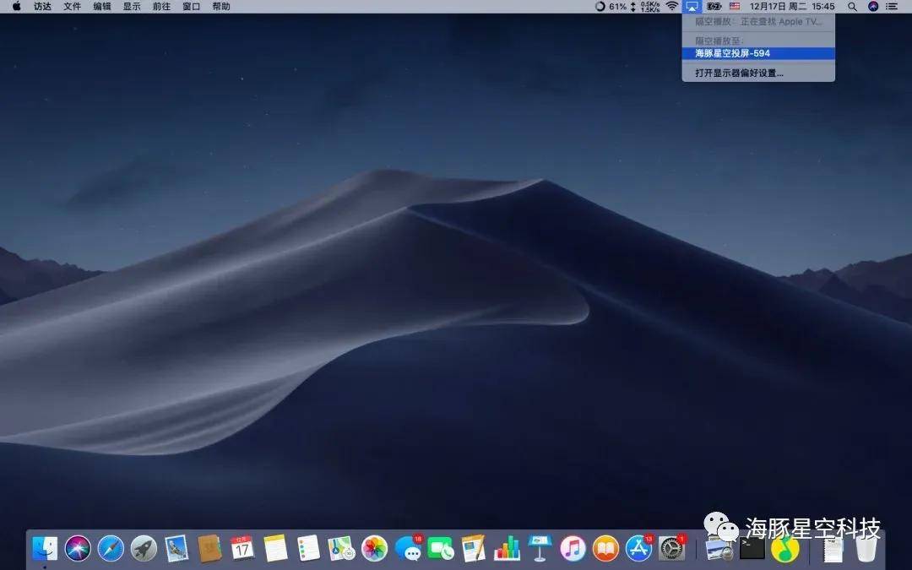Click the Wi-Fi status icon
The height and width of the screenshot is (570, 912).
pos(671,7)
